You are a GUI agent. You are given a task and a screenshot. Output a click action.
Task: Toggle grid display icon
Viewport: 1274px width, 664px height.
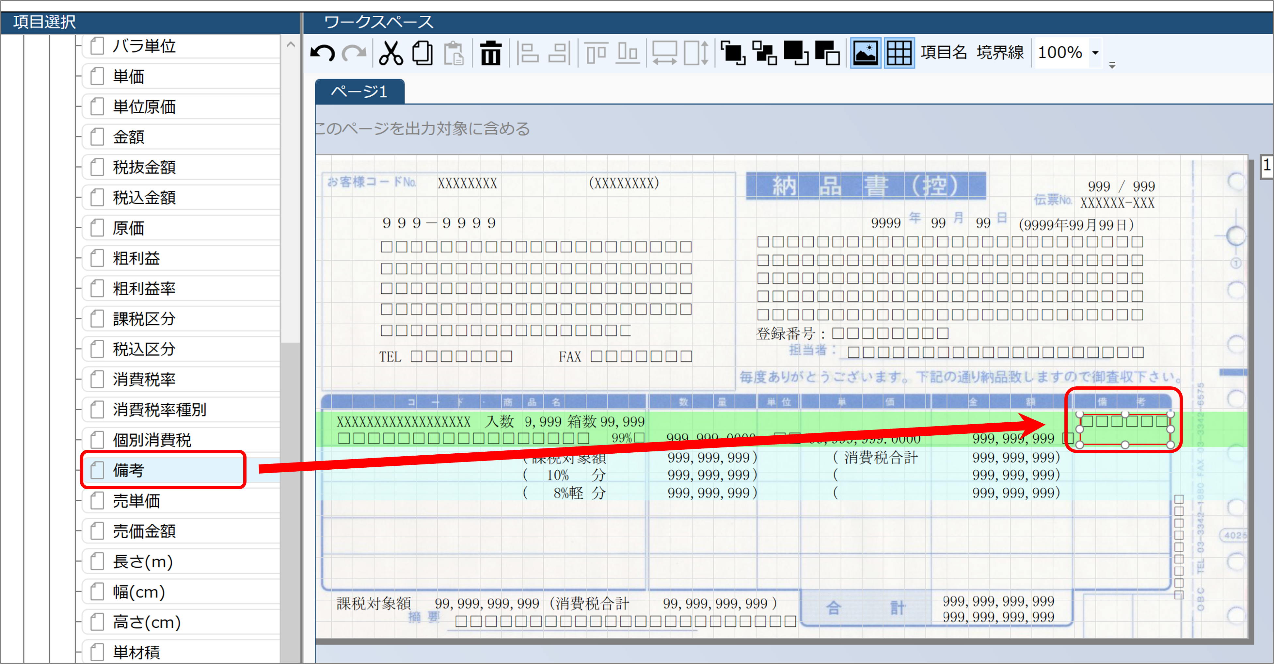pos(899,53)
